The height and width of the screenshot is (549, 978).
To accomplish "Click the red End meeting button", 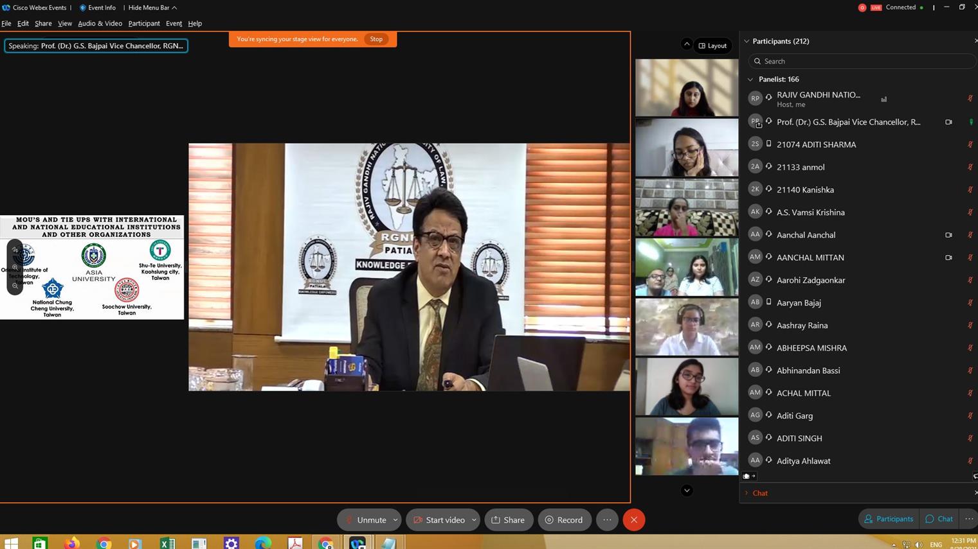I will 634,520.
